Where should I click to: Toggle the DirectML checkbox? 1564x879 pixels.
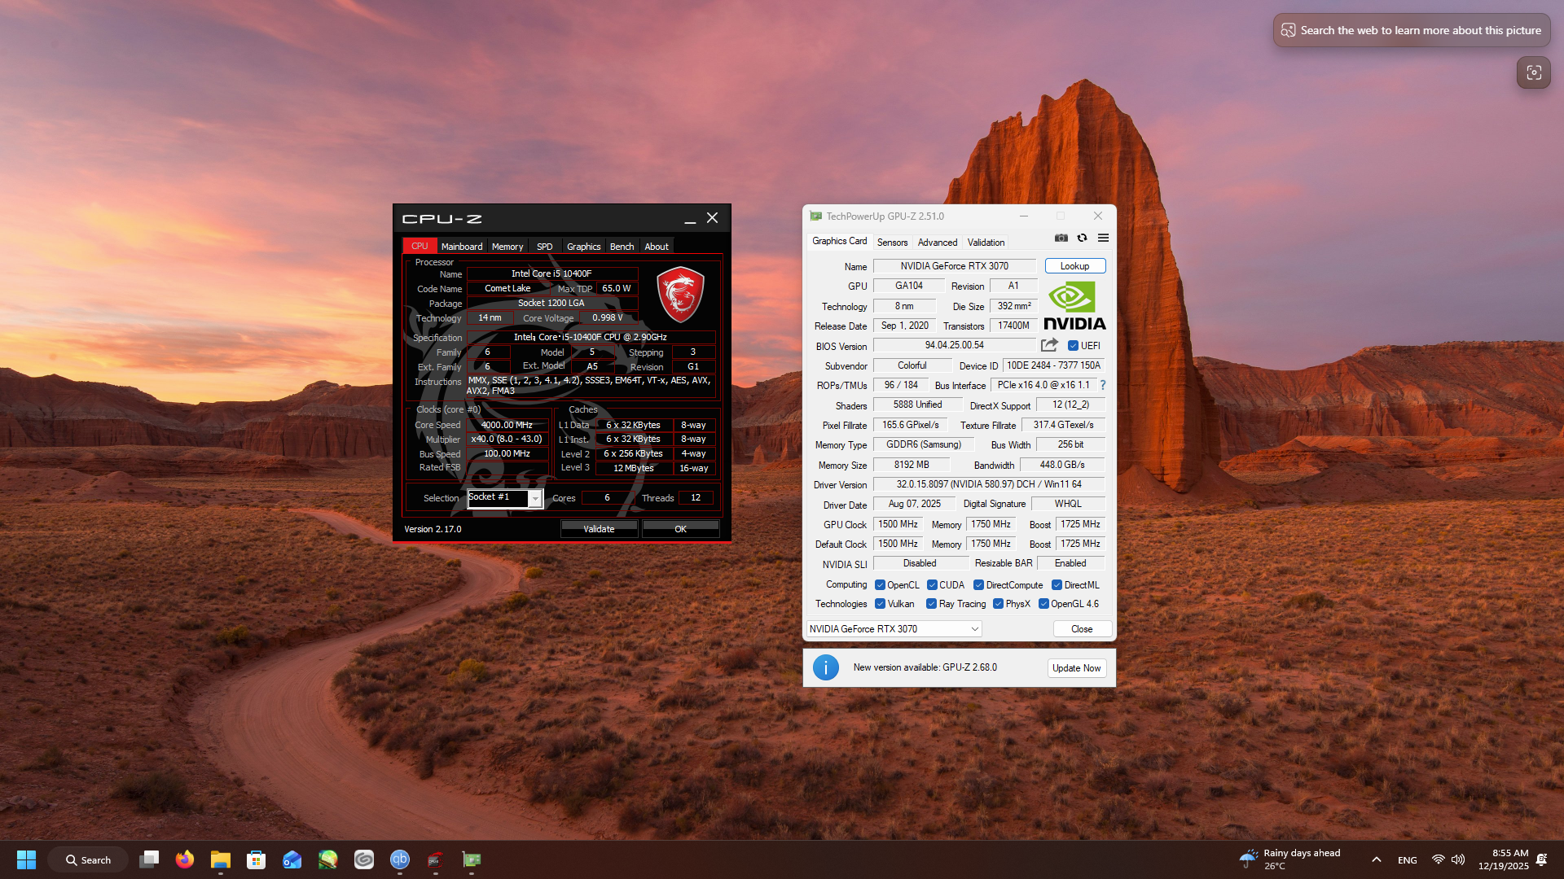[1057, 585]
